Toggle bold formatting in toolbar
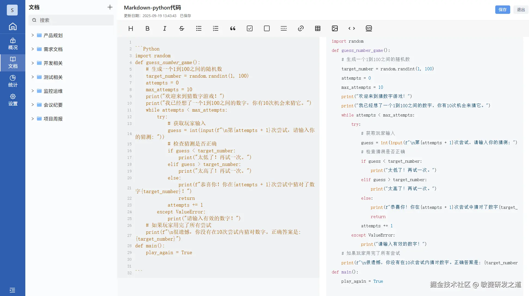 point(147,29)
